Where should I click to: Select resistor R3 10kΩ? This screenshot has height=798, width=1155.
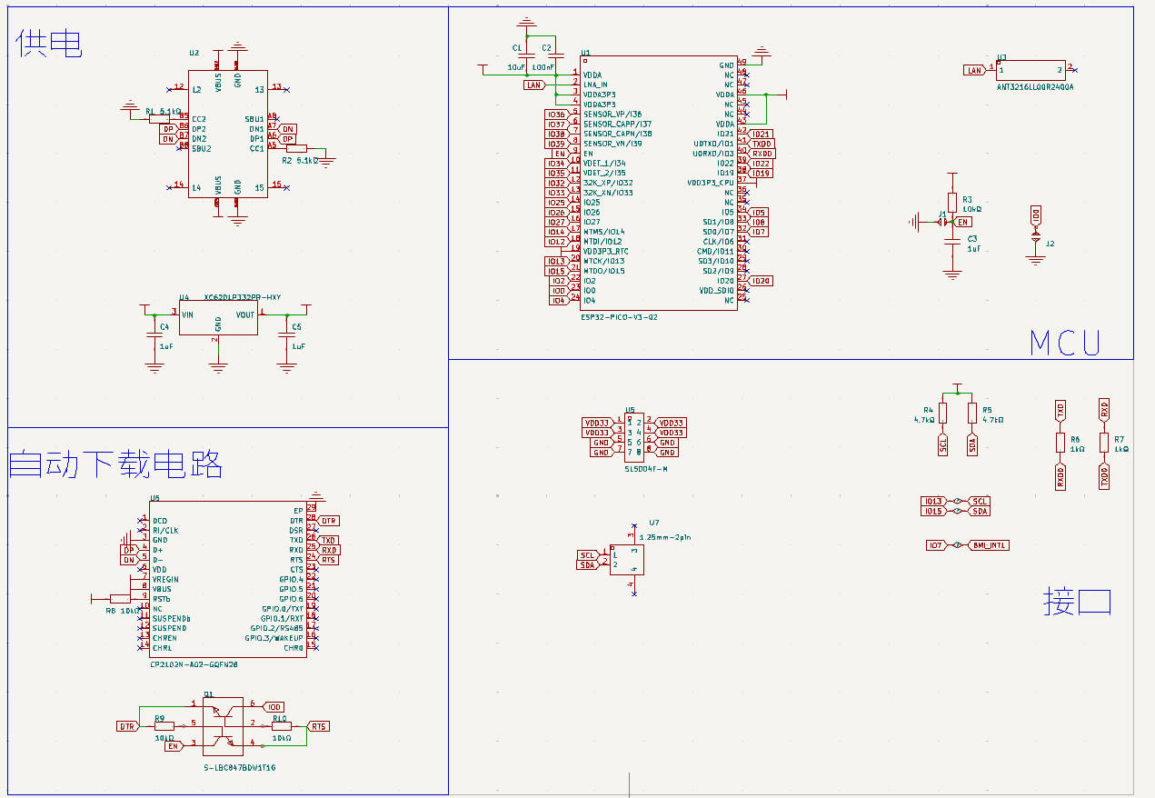click(x=951, y=201)
